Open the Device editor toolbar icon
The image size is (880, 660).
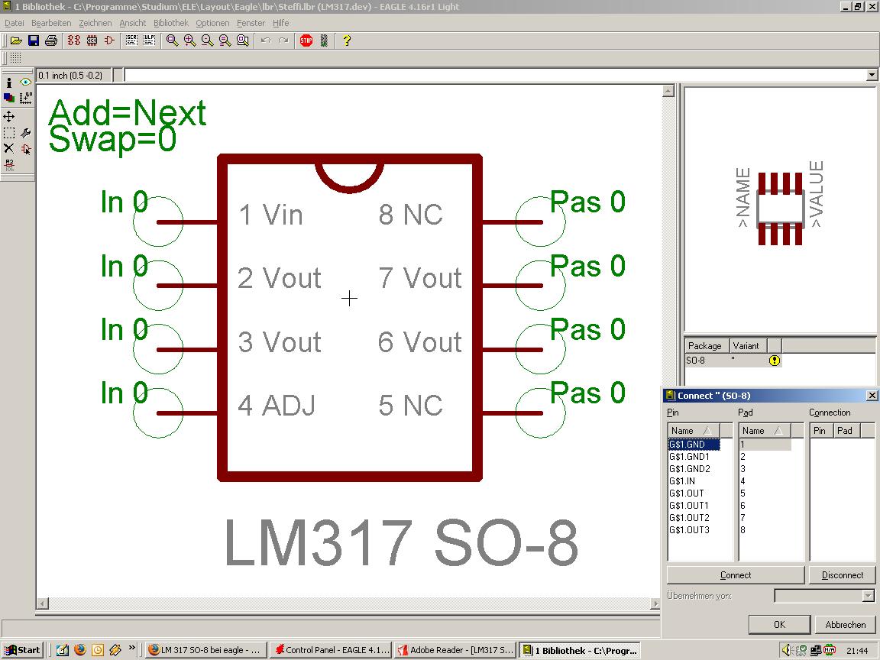(74, 40)
